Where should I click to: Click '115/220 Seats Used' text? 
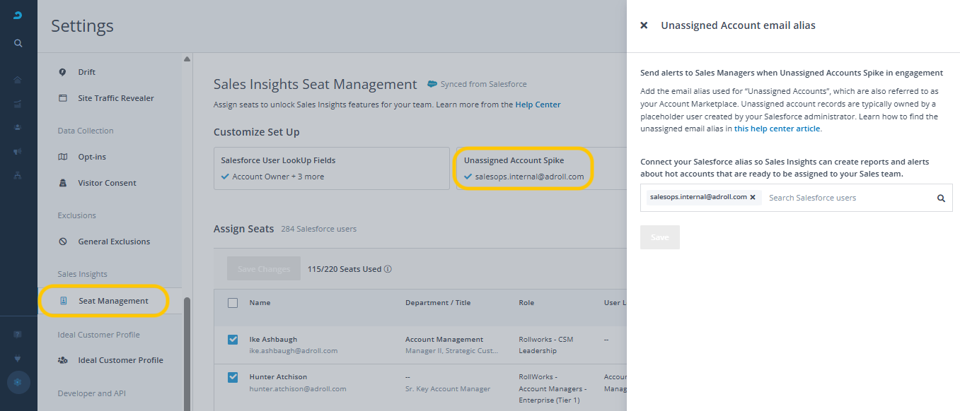(345, 269)
